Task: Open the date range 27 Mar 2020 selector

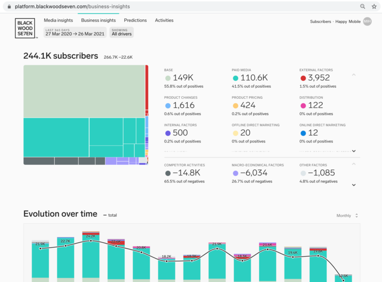Action: (75, 32)
